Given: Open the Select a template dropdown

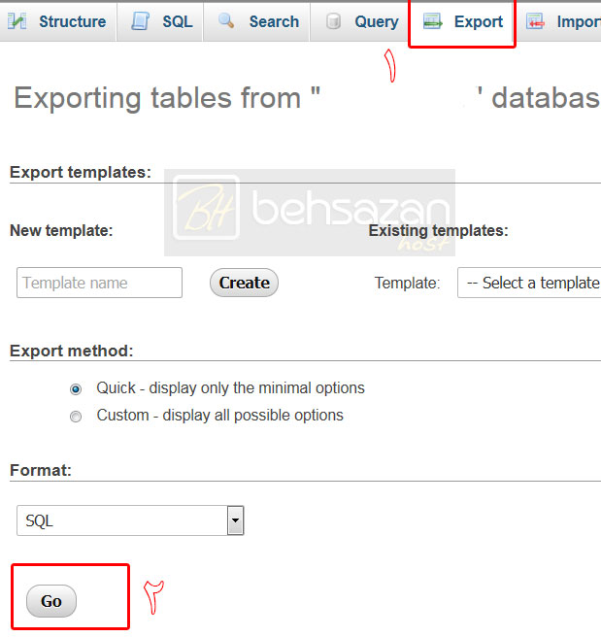Looking at the screenshot, I should 529,283.
